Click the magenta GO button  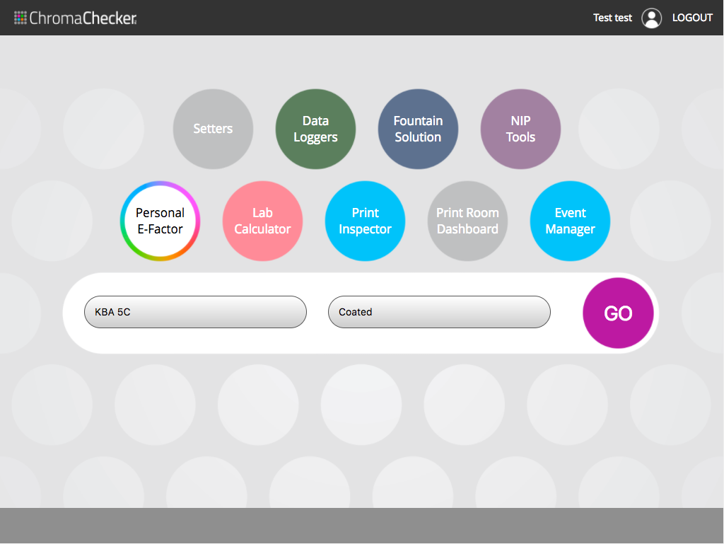618,313
